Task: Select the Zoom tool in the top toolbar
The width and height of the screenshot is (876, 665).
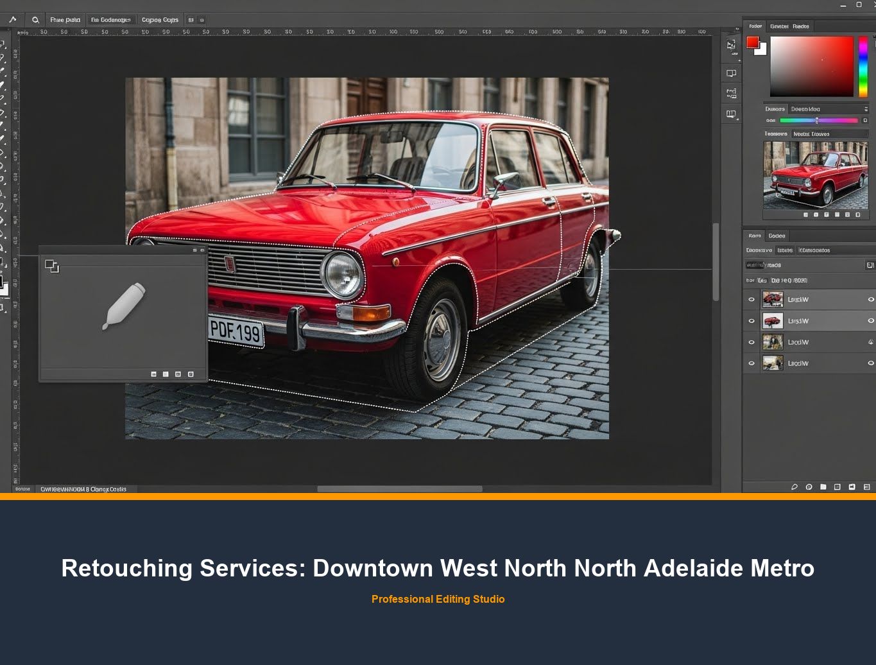Action: coord(35,19)
